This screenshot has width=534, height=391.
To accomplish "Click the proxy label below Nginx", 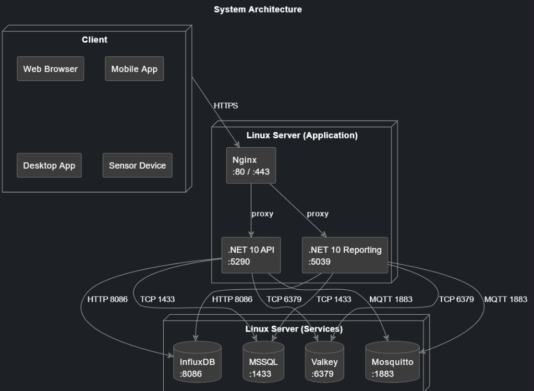I will tap(262, 214).
